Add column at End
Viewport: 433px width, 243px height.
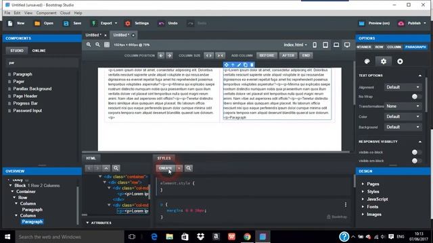(x=306, y=55)
